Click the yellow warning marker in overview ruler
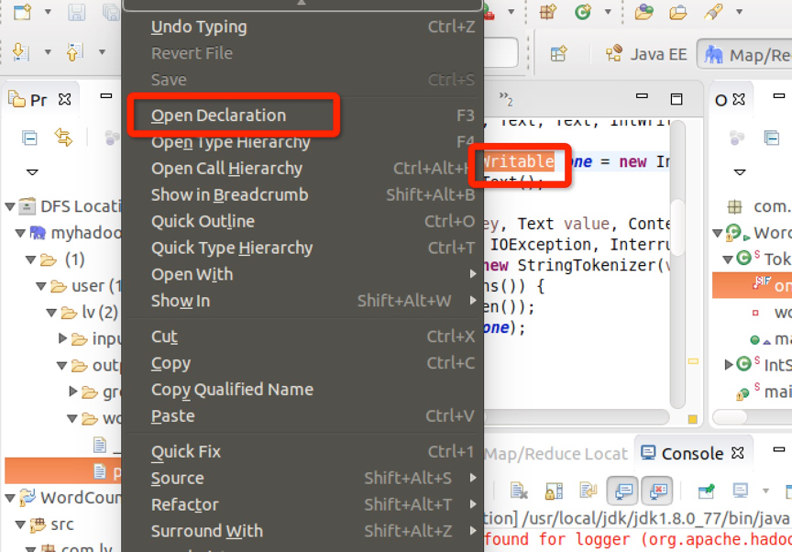Image resolution: width=792 pixels, height=552 pixels. tap(693, 361)
